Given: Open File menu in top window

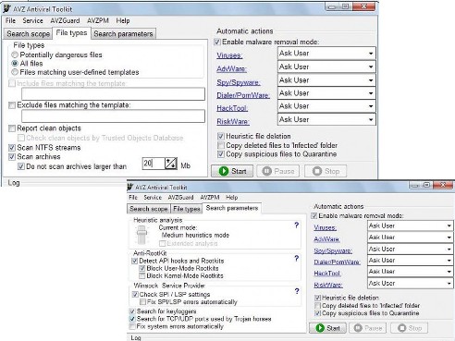Looking at the screenshot, I should pos(10,20).
